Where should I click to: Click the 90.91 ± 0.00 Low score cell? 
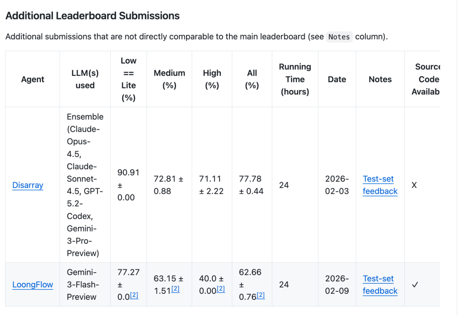pyautogui.click(x=128, y=185)
